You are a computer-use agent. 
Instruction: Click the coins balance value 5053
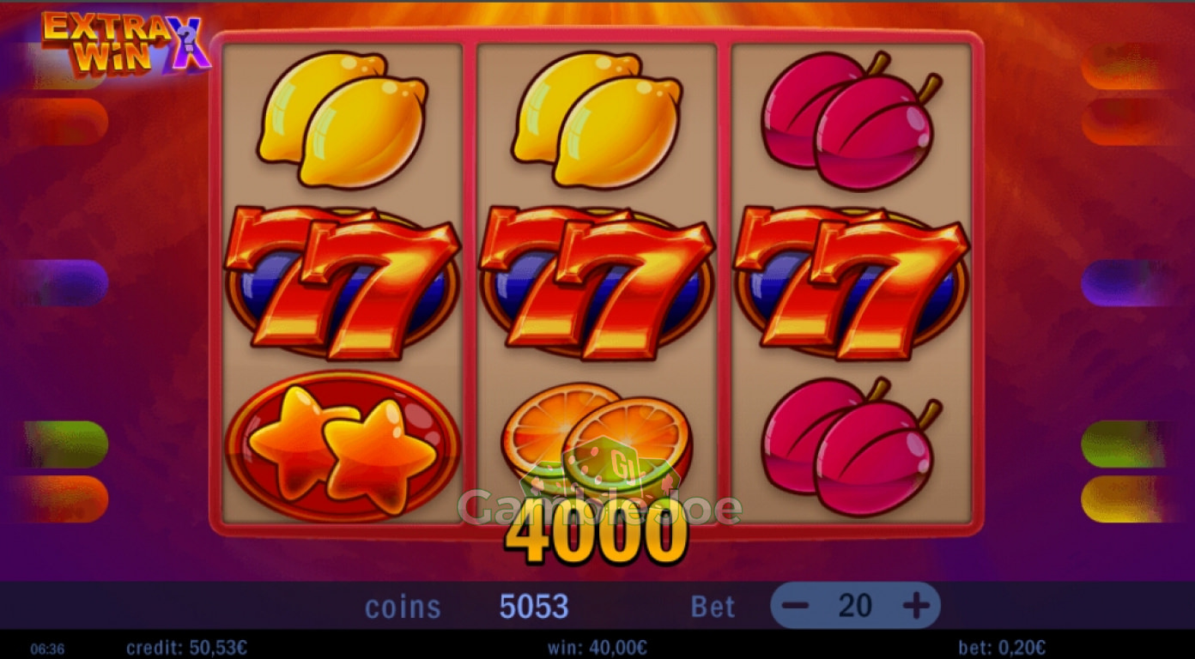click(534, 607)
